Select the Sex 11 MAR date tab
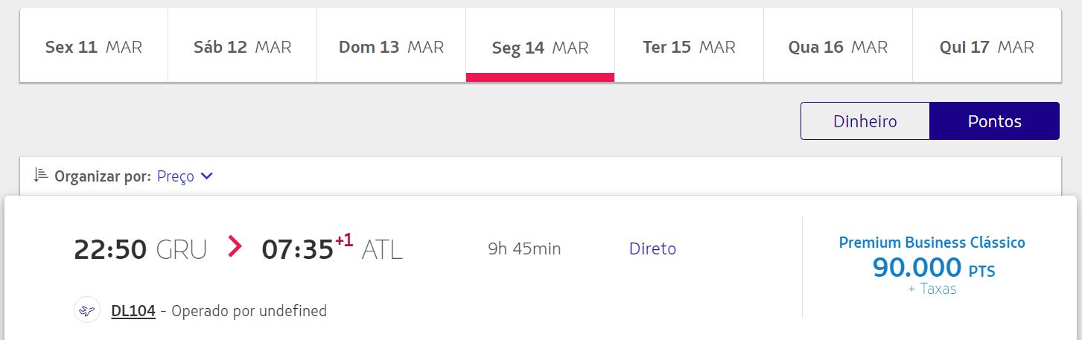 click(94, 45)
